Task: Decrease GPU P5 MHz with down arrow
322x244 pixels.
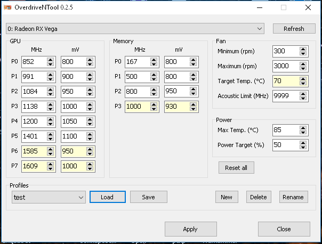Action: pos(50,139)
